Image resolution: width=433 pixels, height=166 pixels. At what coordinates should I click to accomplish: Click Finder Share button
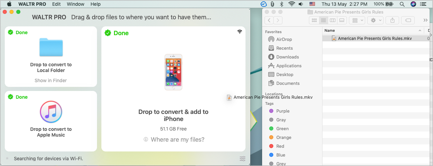click(392, 20)
